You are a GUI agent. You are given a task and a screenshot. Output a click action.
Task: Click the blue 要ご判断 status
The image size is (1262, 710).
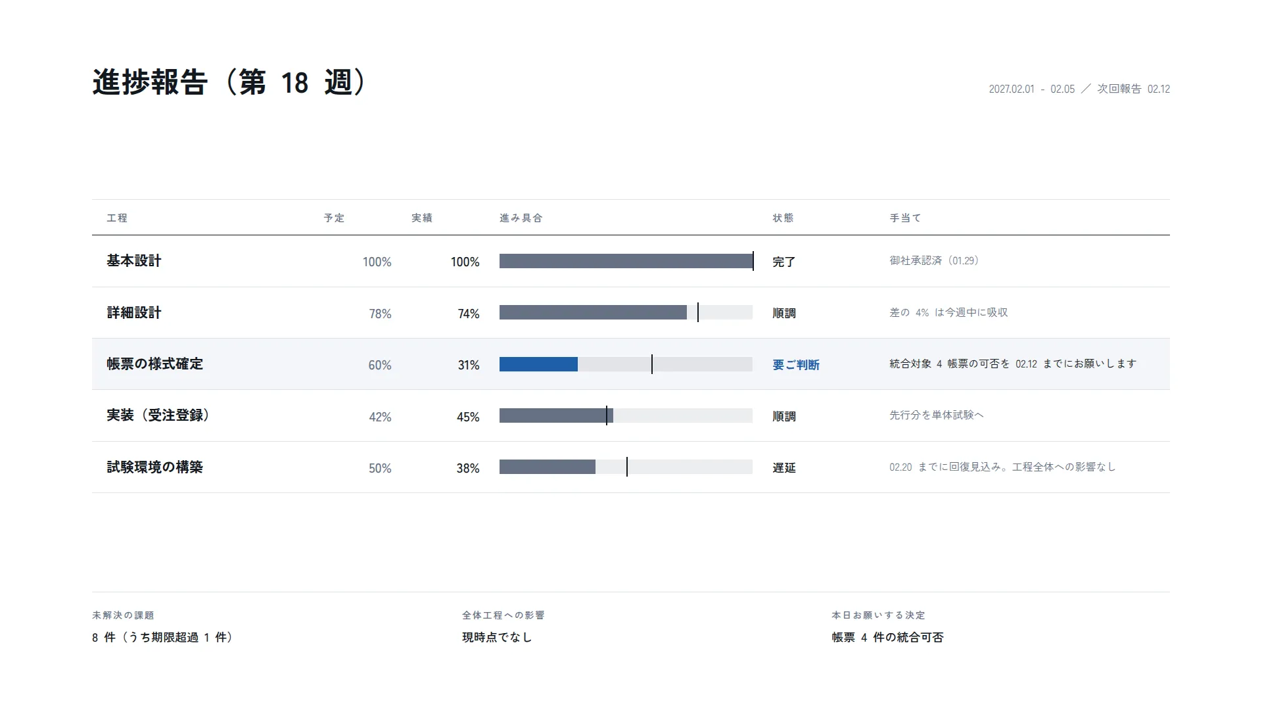[x=796, y=365]
